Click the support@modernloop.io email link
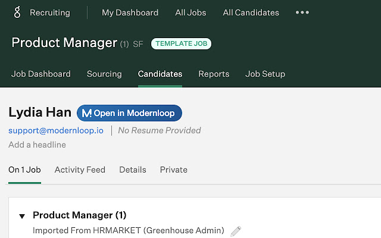The width and height of the screenshot is (381, 238). tap(56, 130)
